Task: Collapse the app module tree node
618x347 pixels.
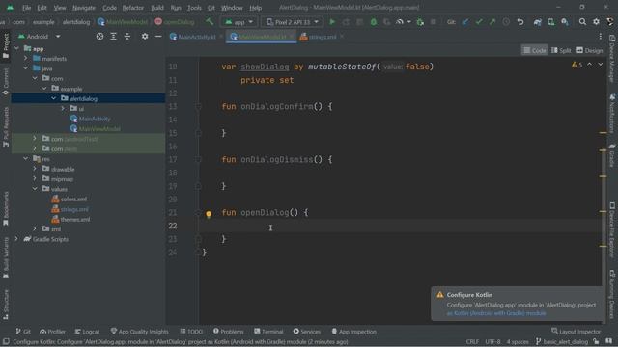Action: coord(16,48)
